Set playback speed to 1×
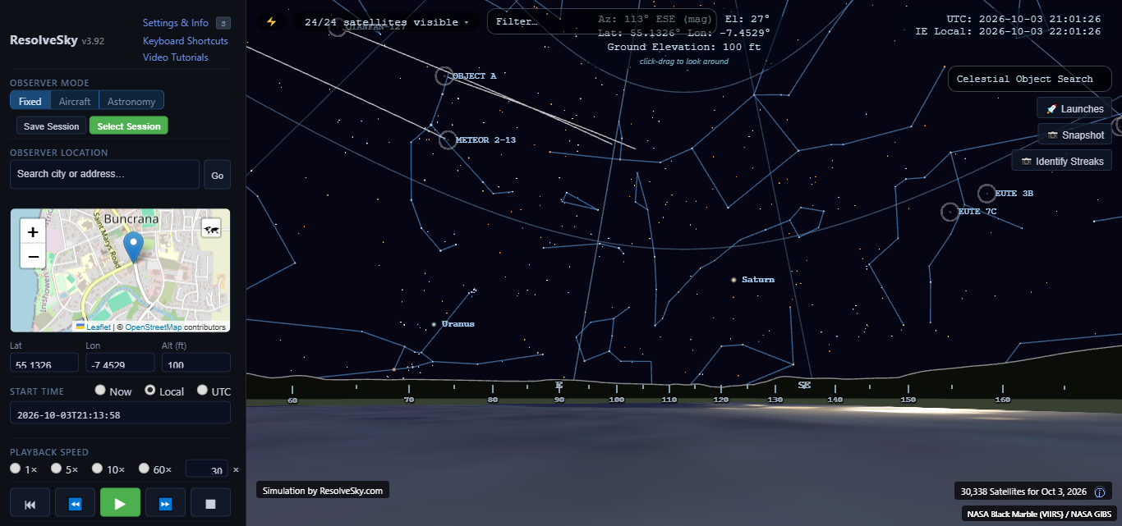The image size is (1122, 526). (16, 469)
